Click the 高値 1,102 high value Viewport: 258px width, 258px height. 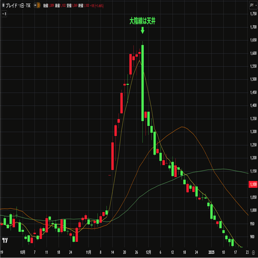[60, 6]
